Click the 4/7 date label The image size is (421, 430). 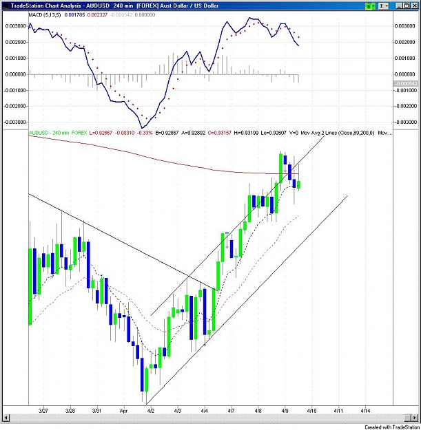pyautogui.click(x=232, y=411)
